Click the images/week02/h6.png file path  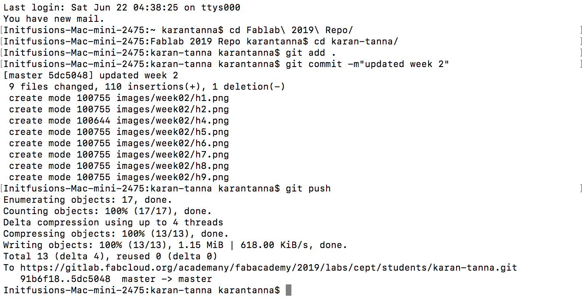pos(173,143)
